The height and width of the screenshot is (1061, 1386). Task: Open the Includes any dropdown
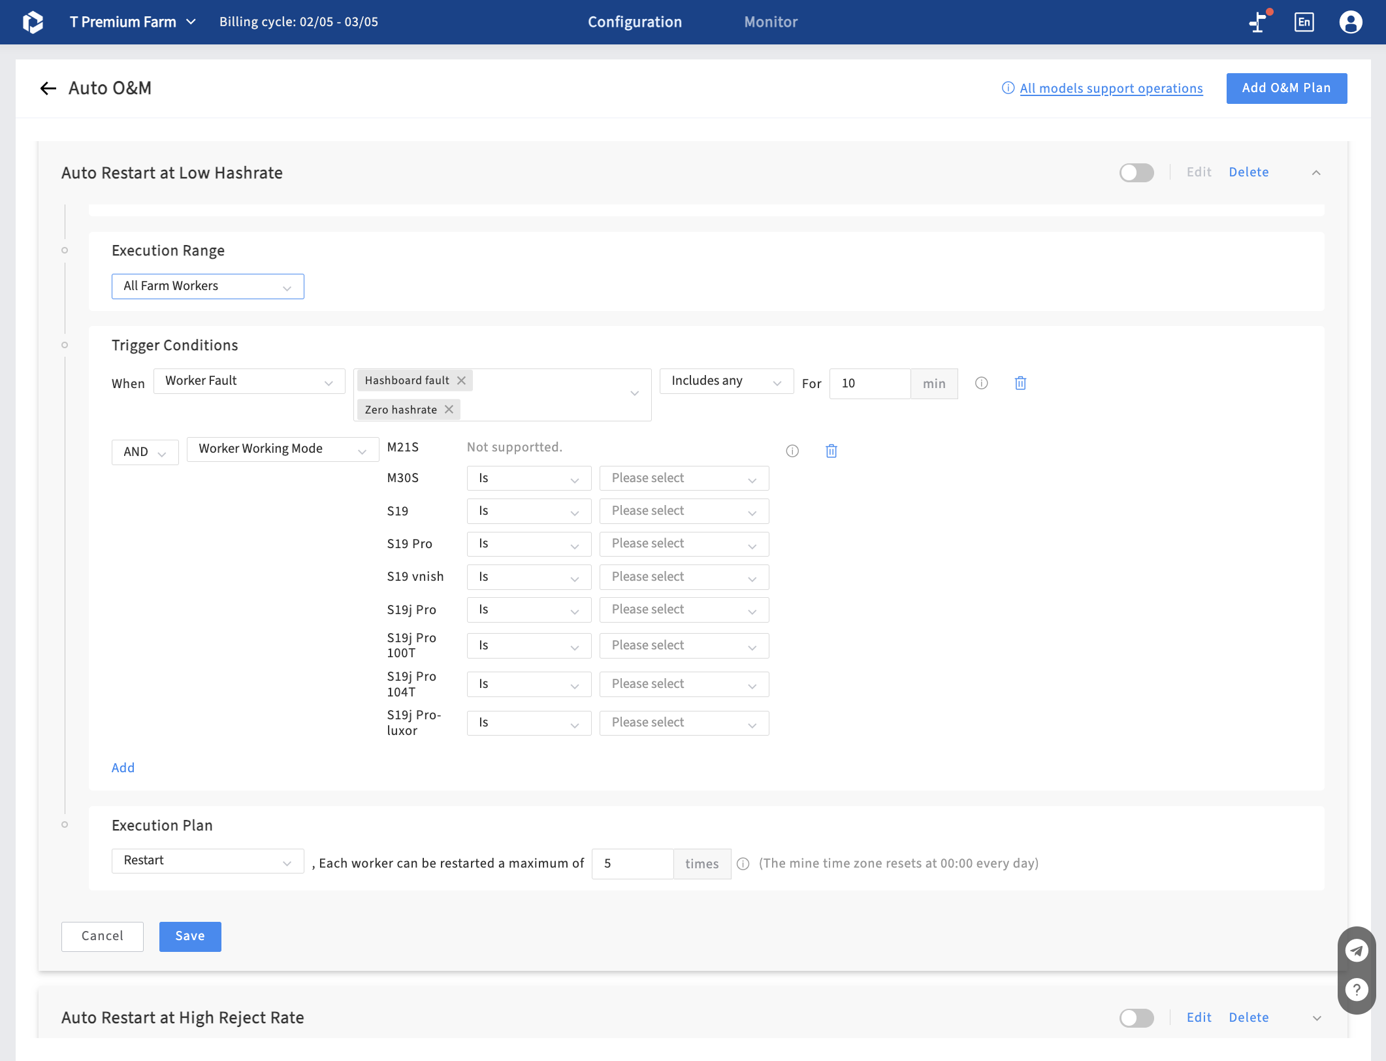pyautogui.click(x=726, y=381)
